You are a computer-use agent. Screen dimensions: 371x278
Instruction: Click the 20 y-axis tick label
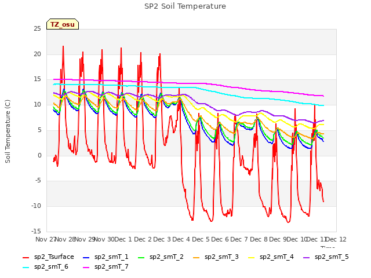point(37,54)
